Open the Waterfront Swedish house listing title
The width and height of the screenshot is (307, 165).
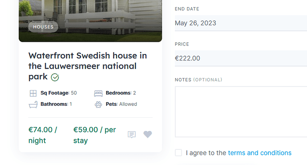pyautogui.click(x=88, y=66)
